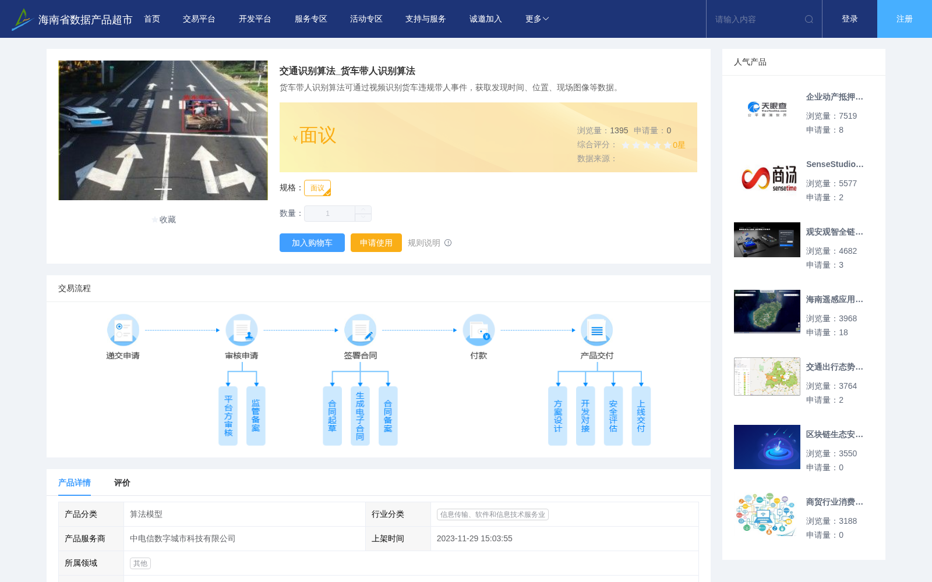Click the 平台方审核 sub-step box
932x582 pixels.
click(228, 416)
